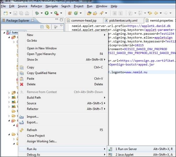Choose Export... in the context menu

point(63,122)
